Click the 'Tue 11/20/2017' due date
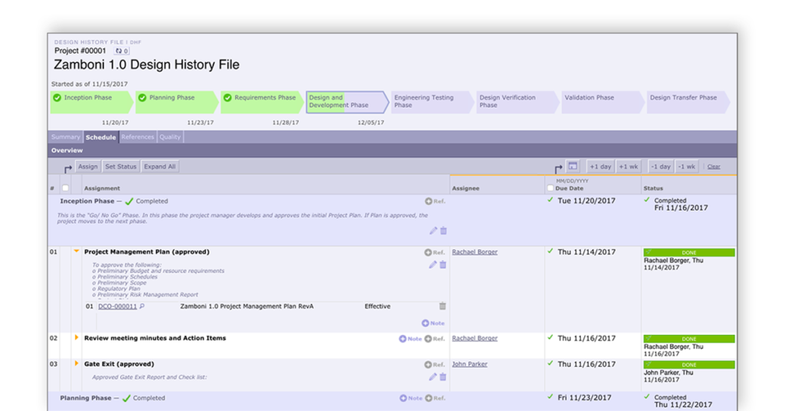Image resolution: width=785 pixels, height=411 pixels. pyautogui.click(x=586, y=201)
